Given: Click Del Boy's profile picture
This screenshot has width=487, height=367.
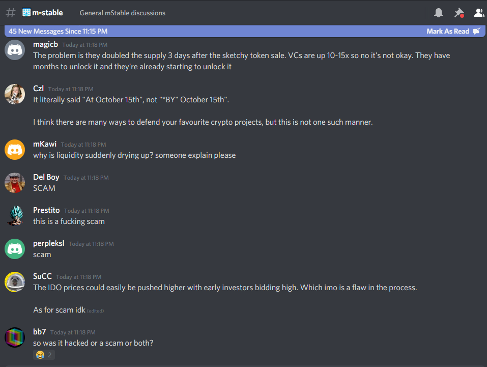Looking at the screenshot, I should [15, 183].
